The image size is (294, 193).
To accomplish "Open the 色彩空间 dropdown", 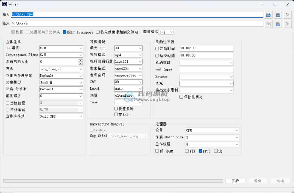I will [x=128, y=75].
